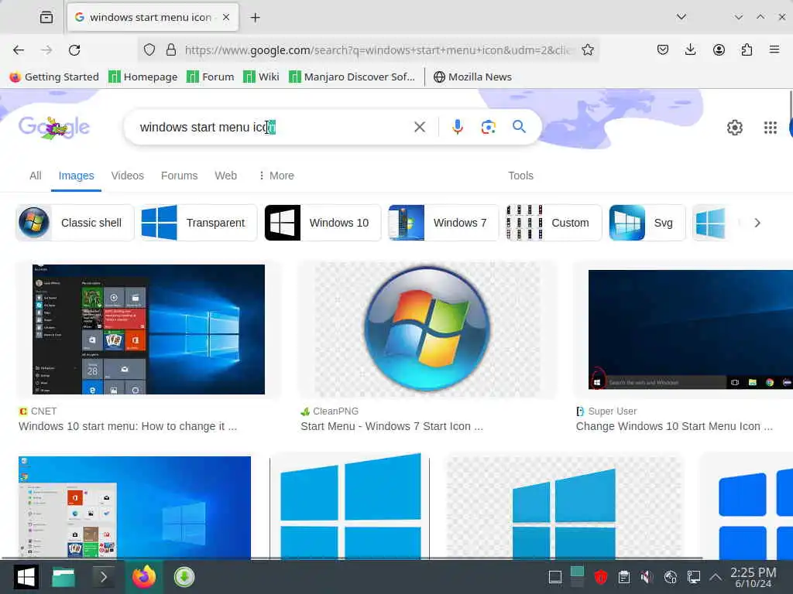Screen dimensions: 793x594
Task: Select the Images results tab
Action: click(77, 176)
